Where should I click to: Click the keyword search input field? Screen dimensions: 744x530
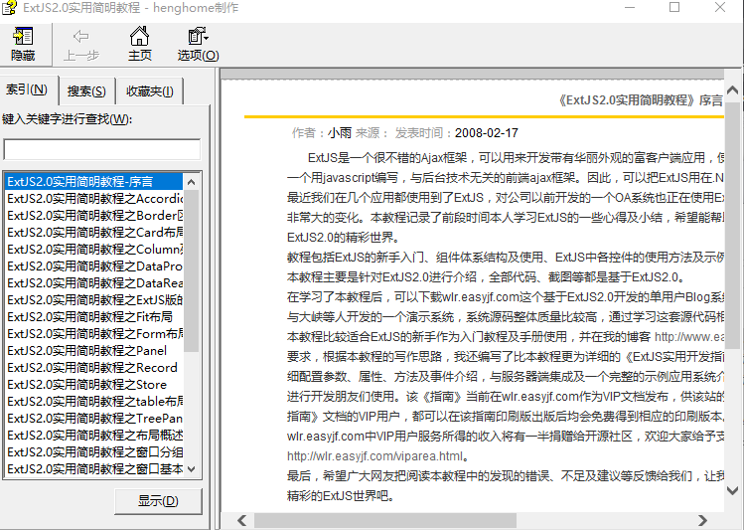(101, 149)
